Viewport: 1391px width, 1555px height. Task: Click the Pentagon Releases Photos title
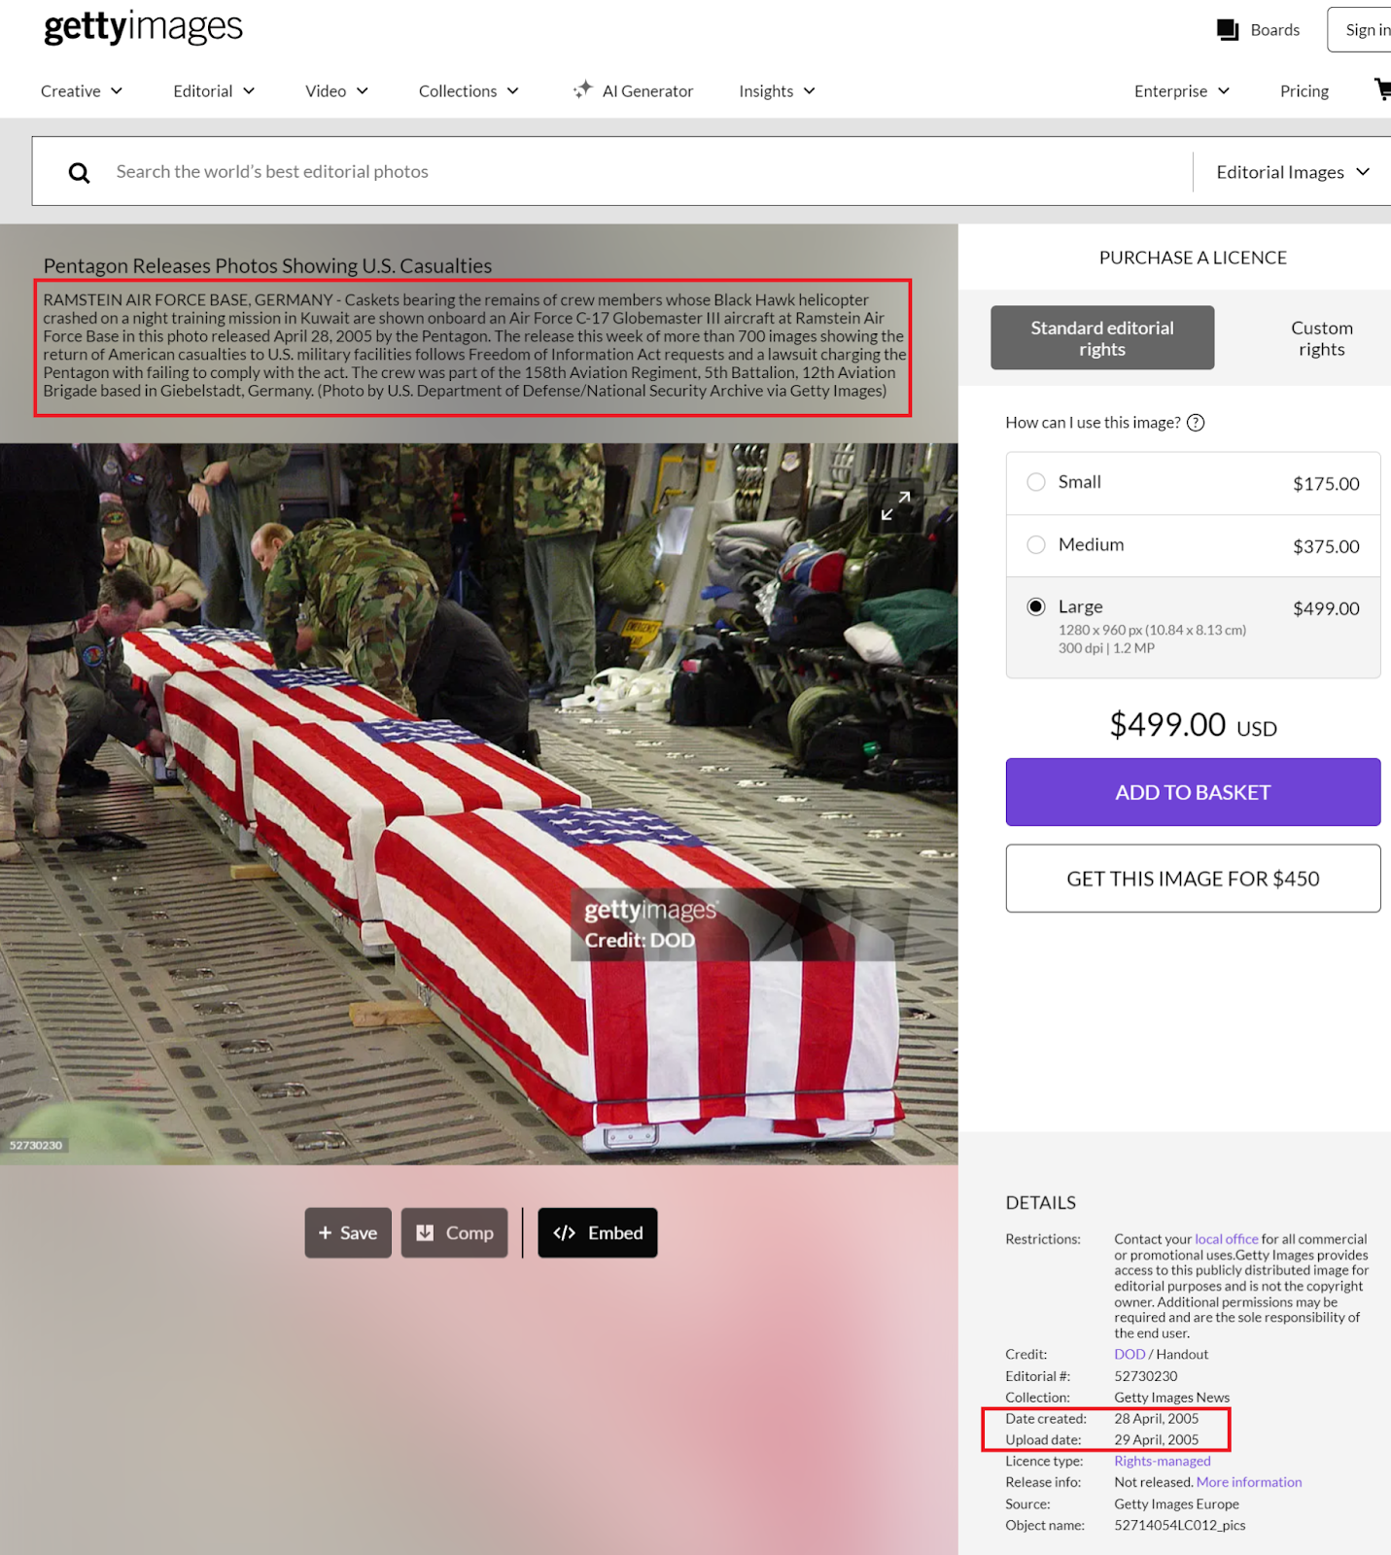(267, 265)
